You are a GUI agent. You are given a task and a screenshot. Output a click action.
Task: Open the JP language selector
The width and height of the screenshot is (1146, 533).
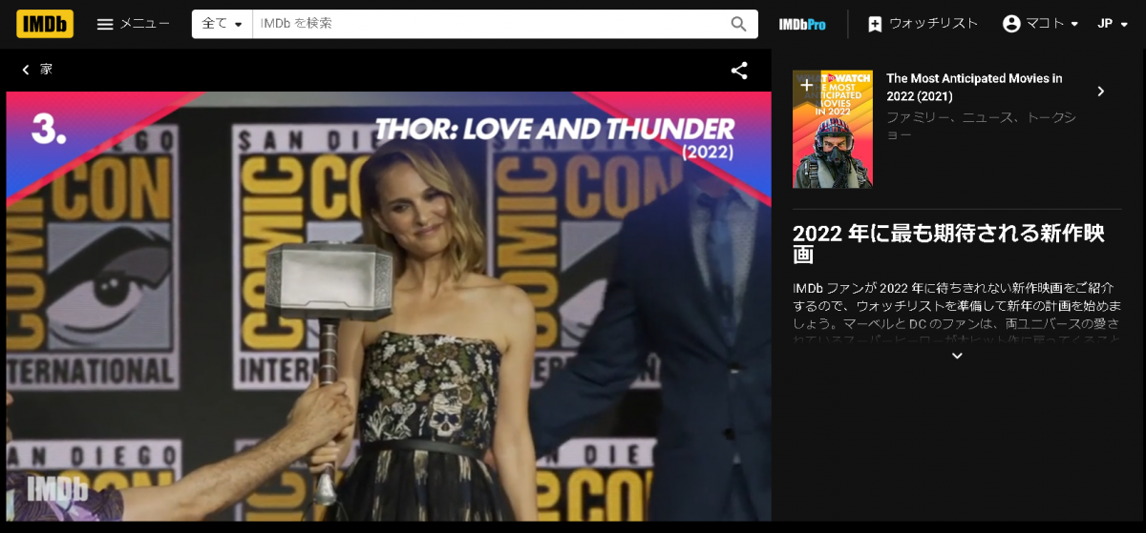[1113, 24]
